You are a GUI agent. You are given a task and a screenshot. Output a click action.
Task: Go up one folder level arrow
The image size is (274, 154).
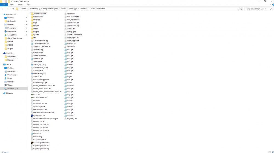coord(13,9)
